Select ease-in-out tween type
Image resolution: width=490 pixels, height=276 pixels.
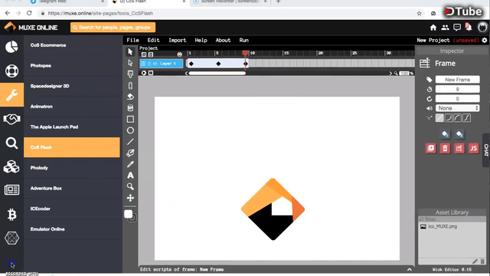pyautogui.click(x=466, y=118)
